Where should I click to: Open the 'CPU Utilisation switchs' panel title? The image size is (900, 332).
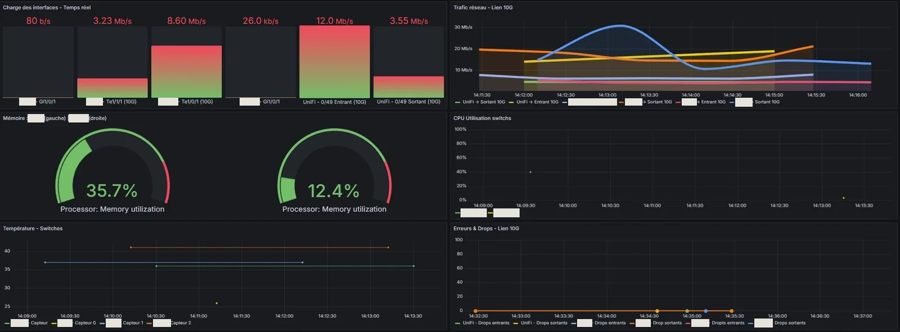(482, 118)
